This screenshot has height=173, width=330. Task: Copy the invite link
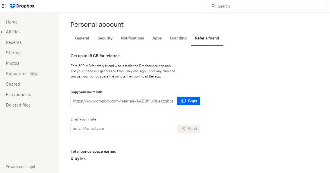pos(189,101)
